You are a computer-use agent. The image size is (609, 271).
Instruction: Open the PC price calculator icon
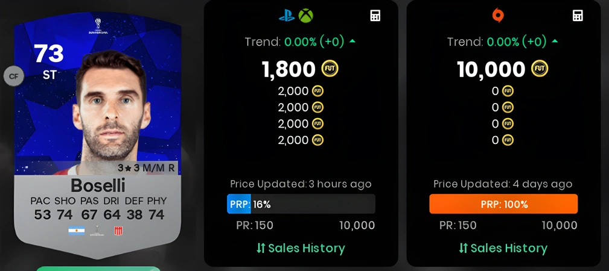click(x=578, y=16)
